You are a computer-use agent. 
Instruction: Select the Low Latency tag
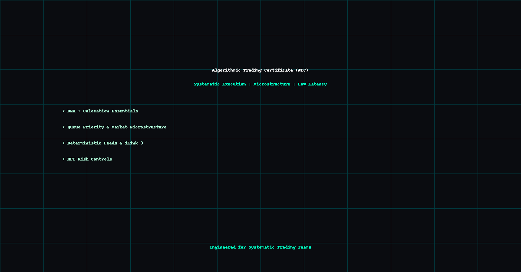click(312, 84)
